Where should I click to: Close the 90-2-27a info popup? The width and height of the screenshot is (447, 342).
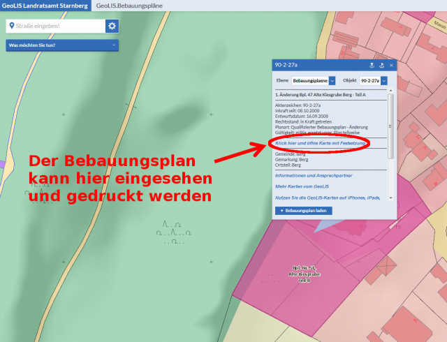[x=391, y=66]
